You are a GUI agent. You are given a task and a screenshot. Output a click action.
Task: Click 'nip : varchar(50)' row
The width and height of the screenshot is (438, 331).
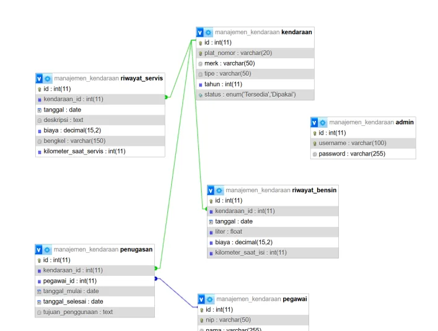(253, 320)
